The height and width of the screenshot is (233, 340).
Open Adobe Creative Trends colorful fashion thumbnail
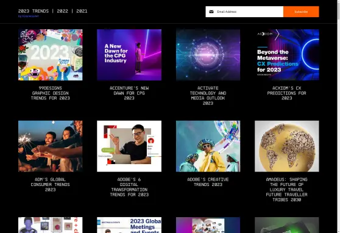click(208, 146)
